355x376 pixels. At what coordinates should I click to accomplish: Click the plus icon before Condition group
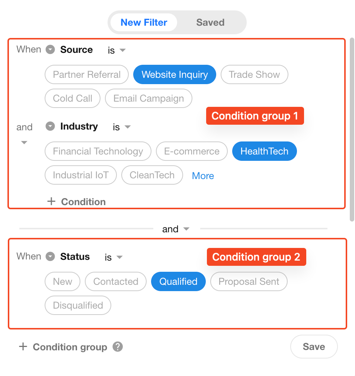pos(23,347)
